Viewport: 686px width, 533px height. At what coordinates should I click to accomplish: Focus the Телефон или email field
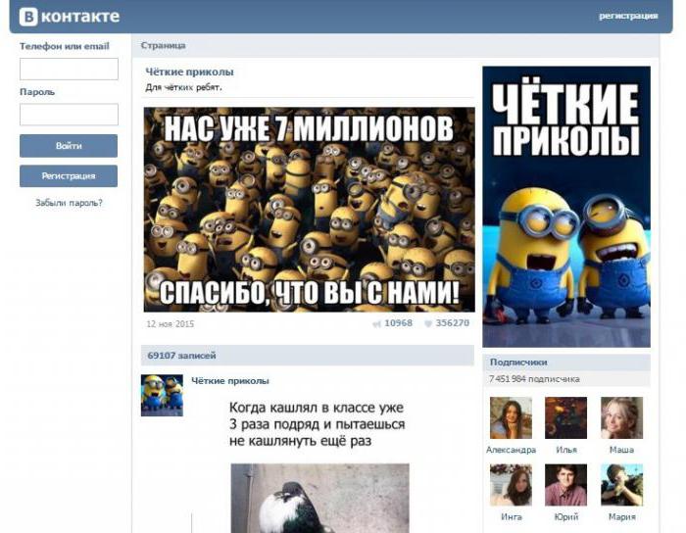point(69,70)
